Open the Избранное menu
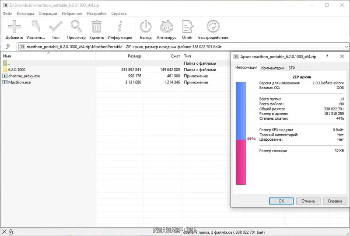Viewport: 350px width, 236px height. (72, 14)
